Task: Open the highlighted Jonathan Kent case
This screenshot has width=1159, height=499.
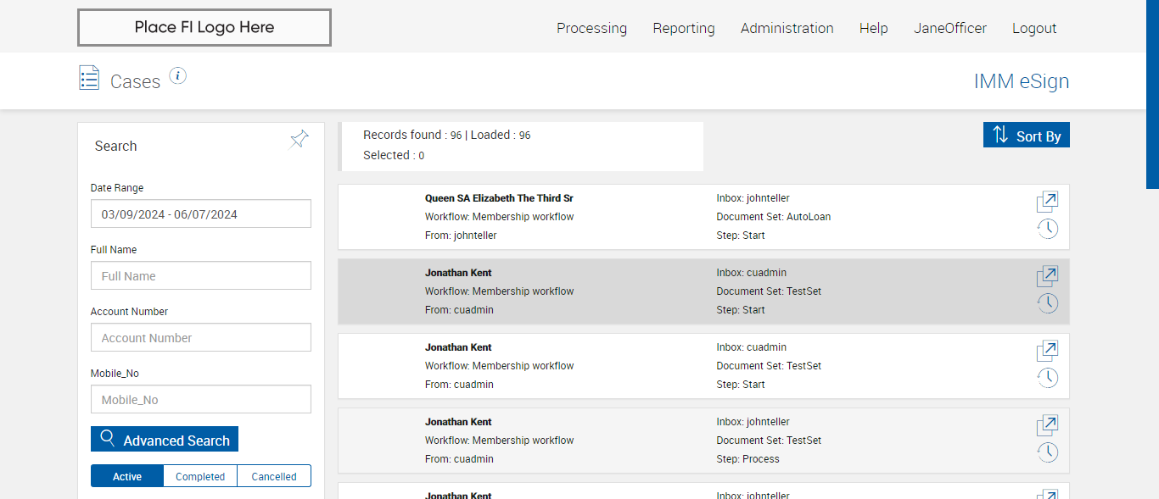Action: tap(1047, 276)
